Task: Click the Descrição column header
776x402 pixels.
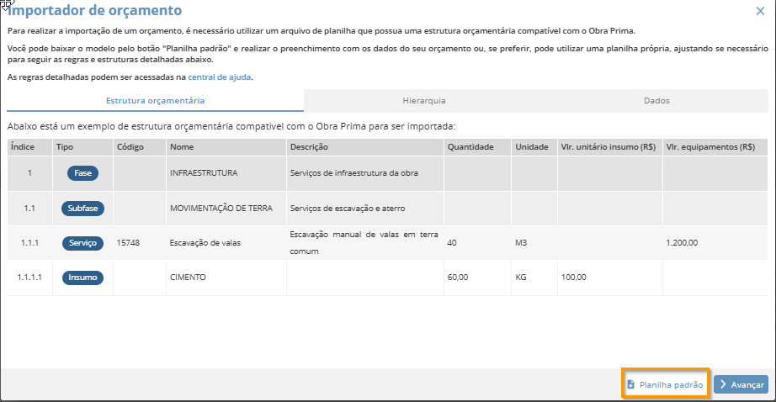Action: click(x=308, y=147)
